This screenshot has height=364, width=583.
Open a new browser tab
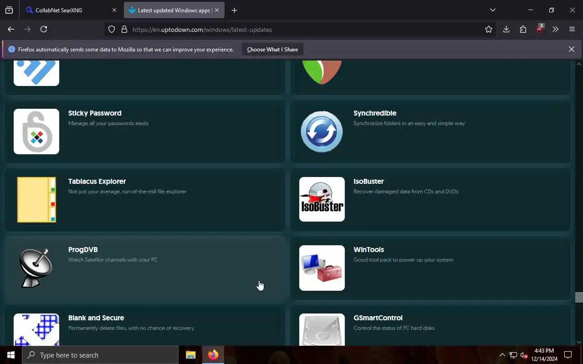click(234, 10)
